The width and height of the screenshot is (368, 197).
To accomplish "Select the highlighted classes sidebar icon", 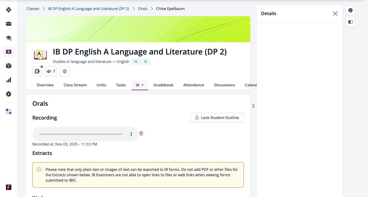I will [9, 52].
